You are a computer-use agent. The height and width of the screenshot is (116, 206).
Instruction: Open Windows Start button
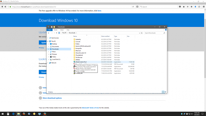click(x=2, y=114)
